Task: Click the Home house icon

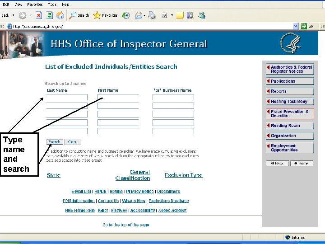Action: 60,15
